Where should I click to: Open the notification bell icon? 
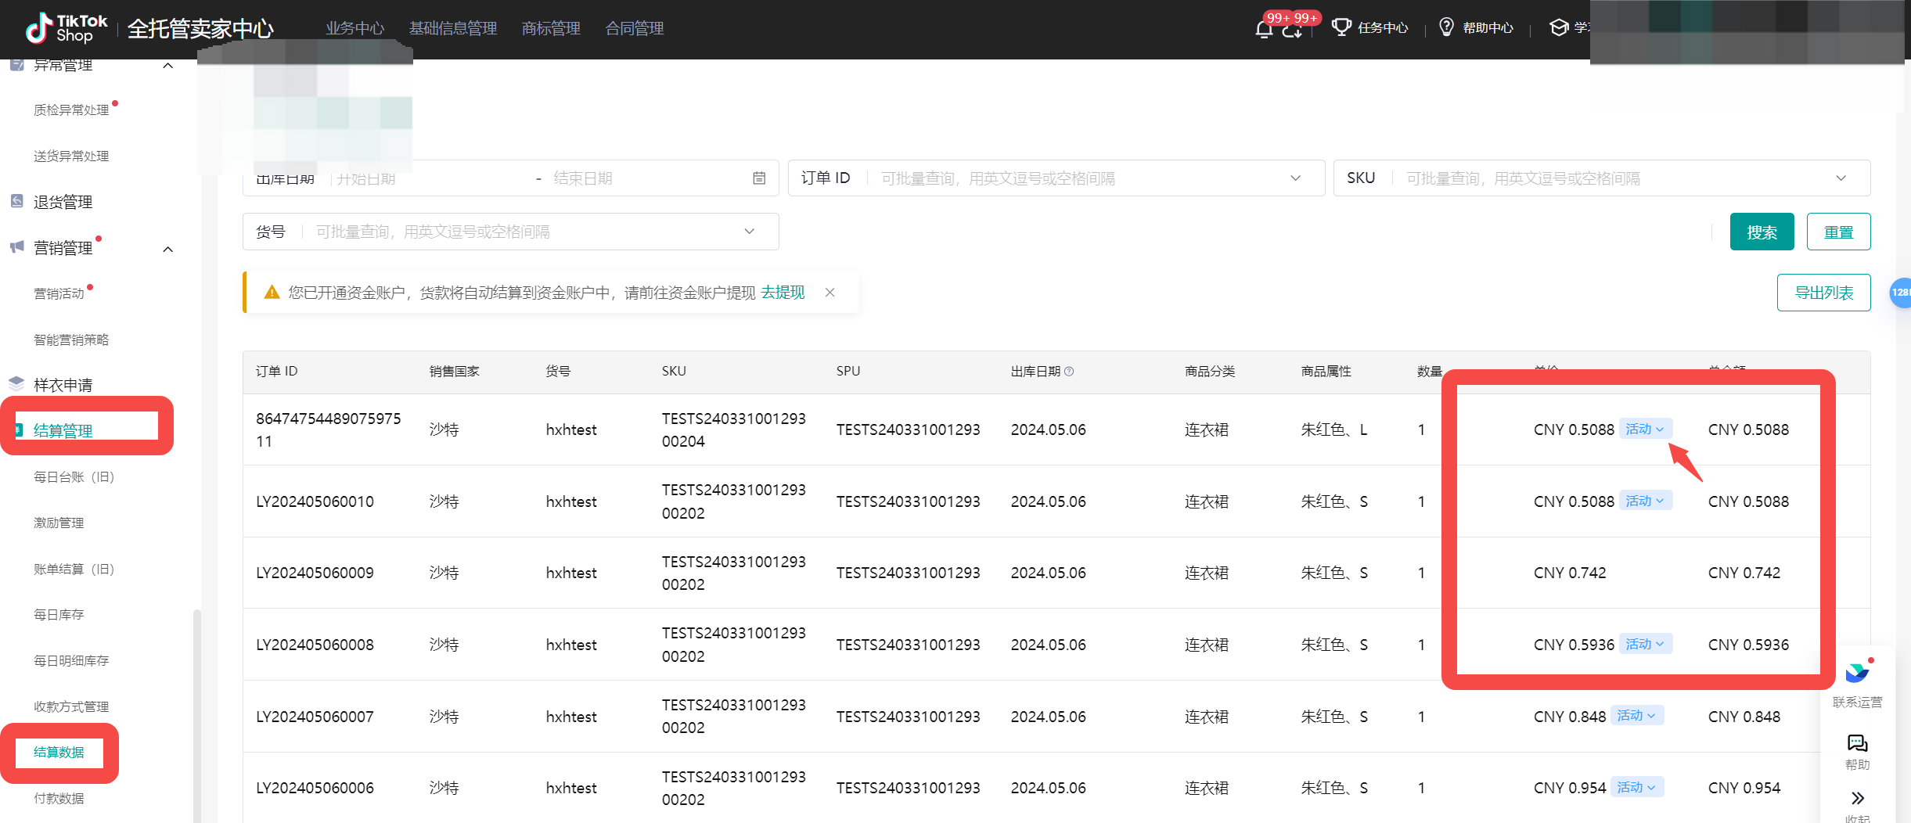[1263, 30]
